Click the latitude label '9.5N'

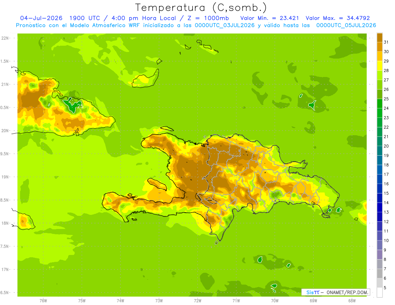pyautogui.click(x=4, y=154)
